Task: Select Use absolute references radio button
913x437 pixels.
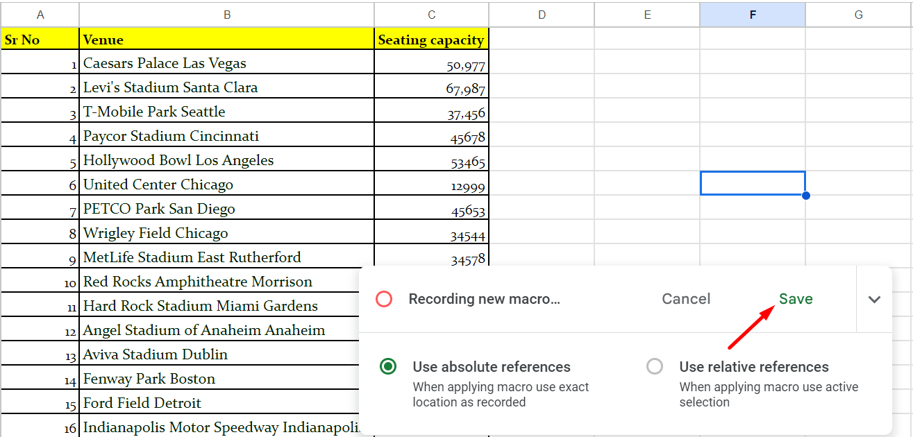Action: coord(389,366)
